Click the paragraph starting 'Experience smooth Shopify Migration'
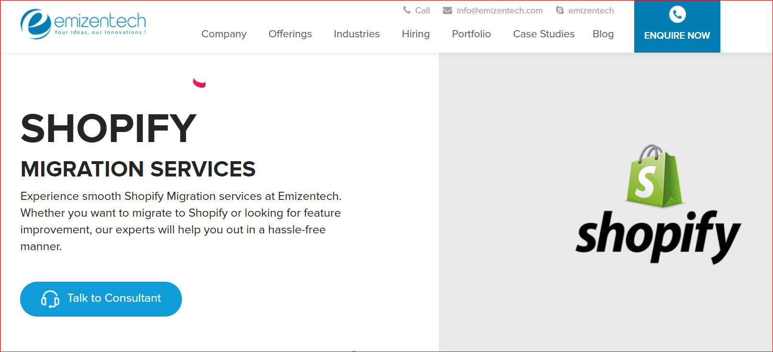The width and height of the screenshot is (773, 352). 181,221
